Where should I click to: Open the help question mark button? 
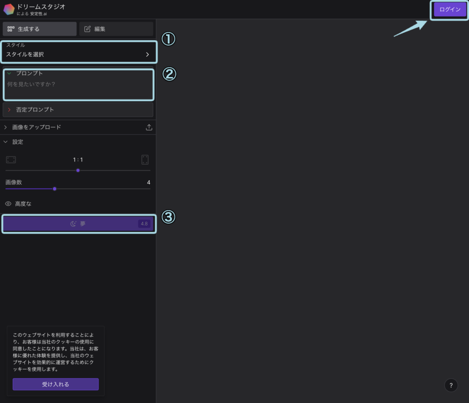(451, 385)
